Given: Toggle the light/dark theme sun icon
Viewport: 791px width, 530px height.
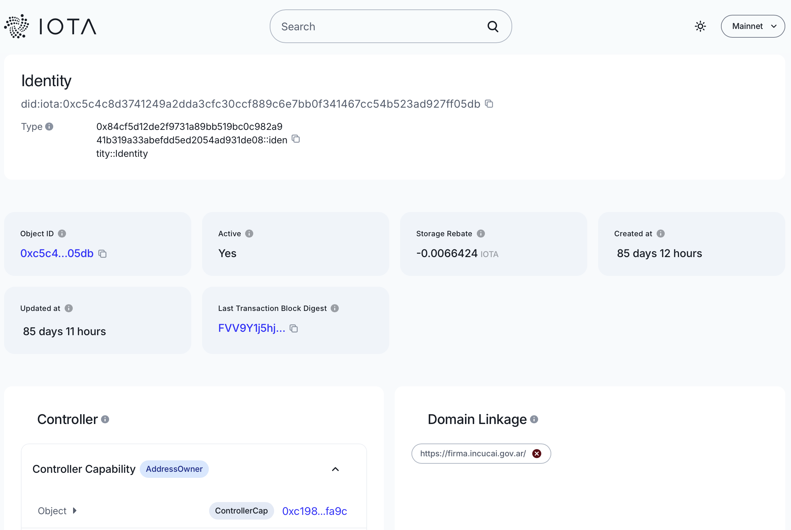Looking at the screenshot, I should 700,26.
